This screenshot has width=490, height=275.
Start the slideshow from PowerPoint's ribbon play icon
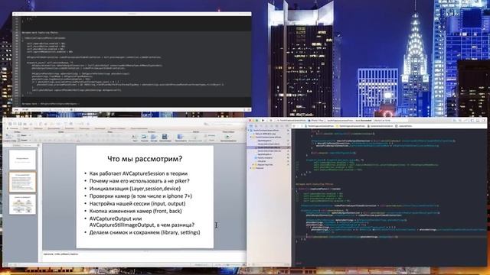pyautogui.click(x=228, y=136)
